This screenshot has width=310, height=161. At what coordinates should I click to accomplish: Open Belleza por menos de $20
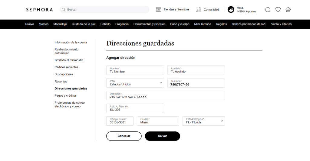tap(249, 24)
